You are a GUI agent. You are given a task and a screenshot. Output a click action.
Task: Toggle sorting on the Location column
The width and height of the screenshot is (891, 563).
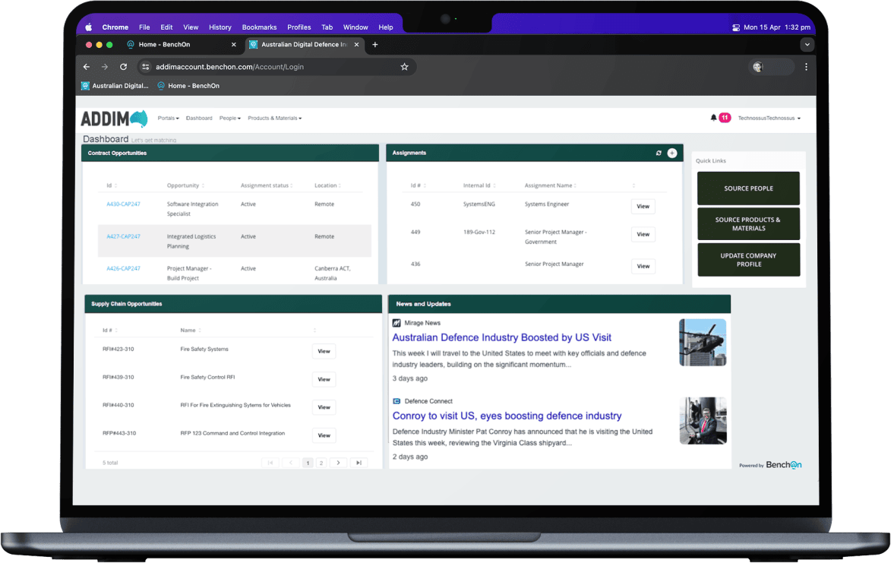pos(327,185)
